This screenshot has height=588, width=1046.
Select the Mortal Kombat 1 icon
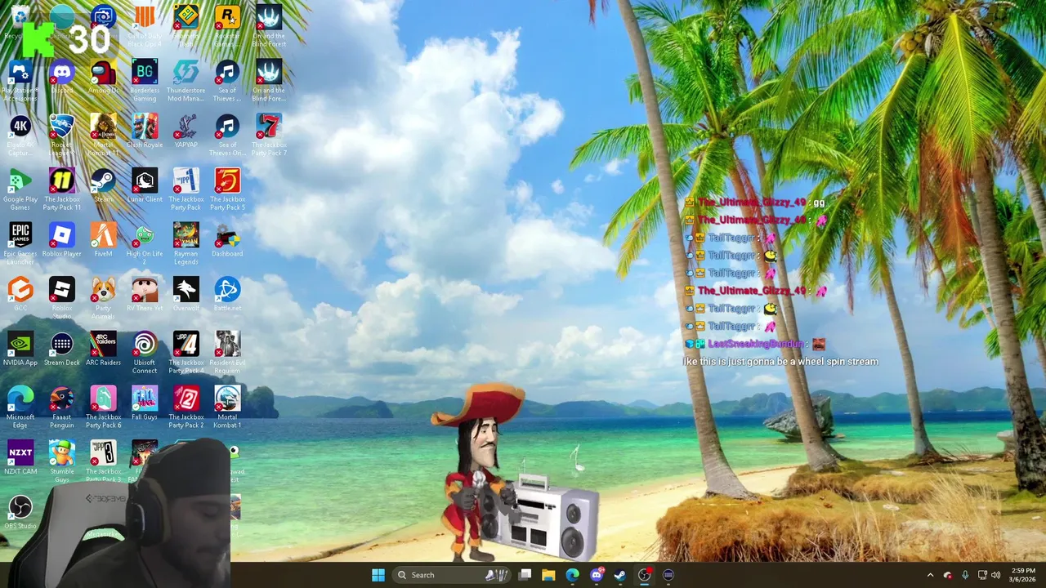(227, 408)
